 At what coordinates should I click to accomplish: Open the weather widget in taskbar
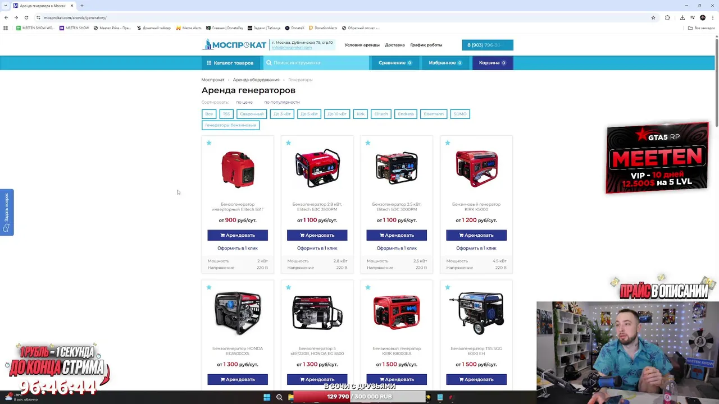(x=21, y=397)
